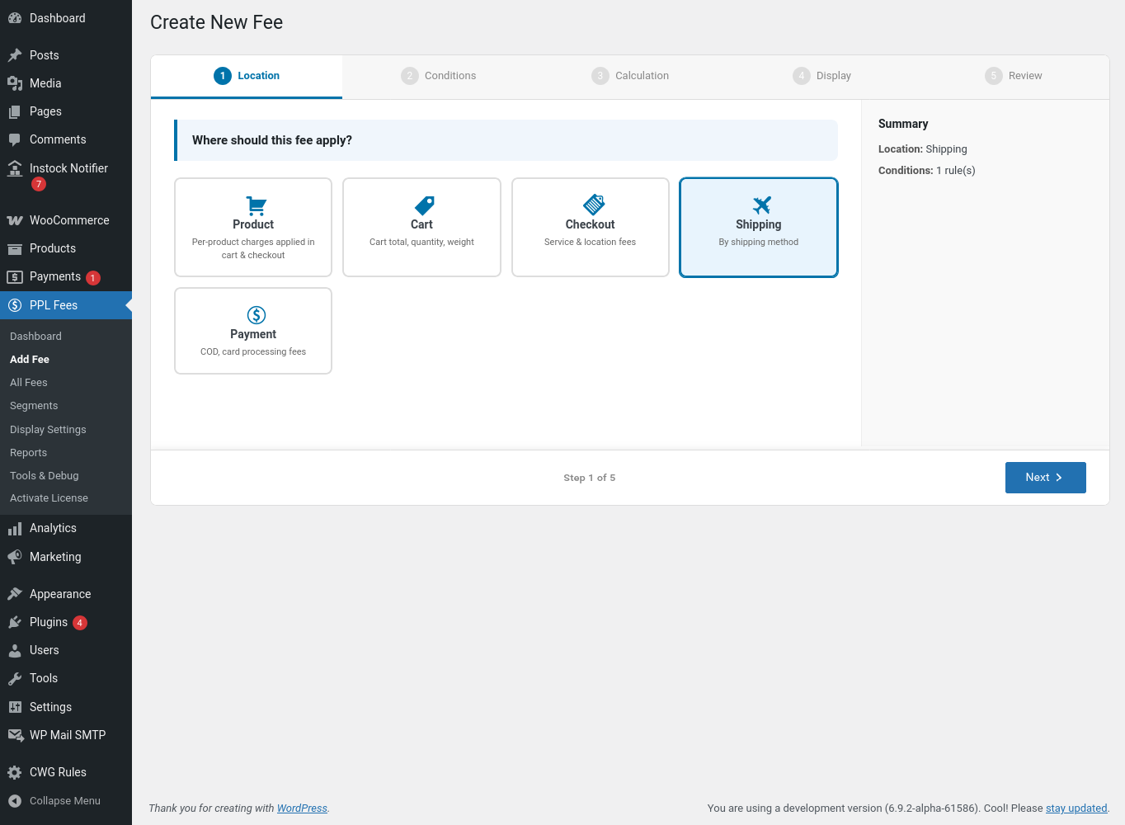This screenshot has width=1125, height=825.
Task: Pick the Checkout ticket icon option
Action: coord(593,205)
